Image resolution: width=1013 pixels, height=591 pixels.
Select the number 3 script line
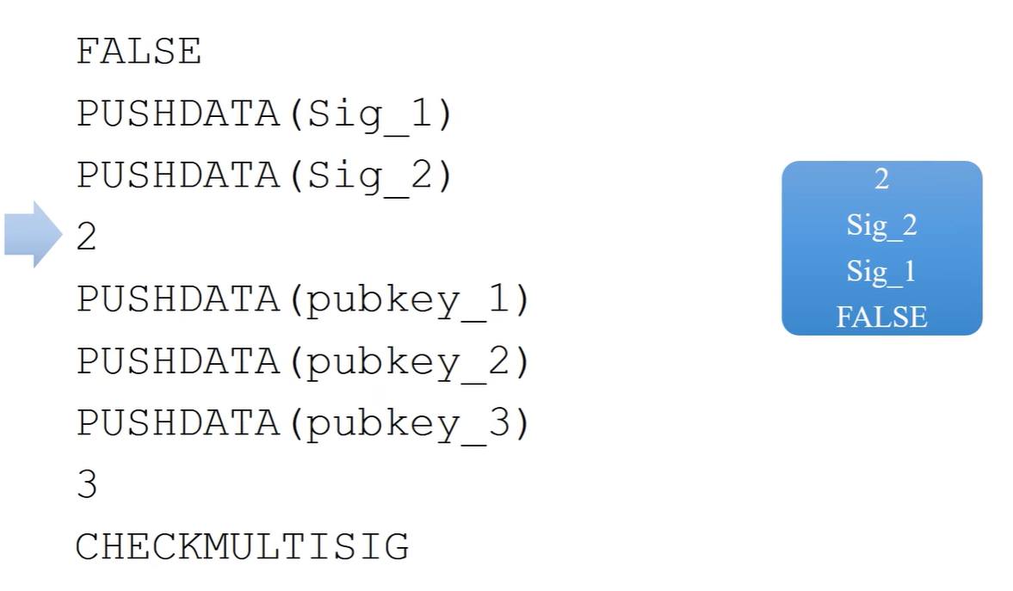(87, 484)
